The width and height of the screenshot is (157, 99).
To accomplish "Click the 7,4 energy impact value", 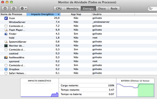I will click(58, 22).
